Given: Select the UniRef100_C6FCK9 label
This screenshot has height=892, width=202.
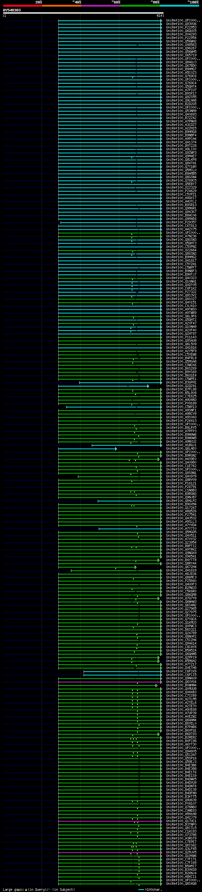Looking at the screenshot, I should [181, 671].
